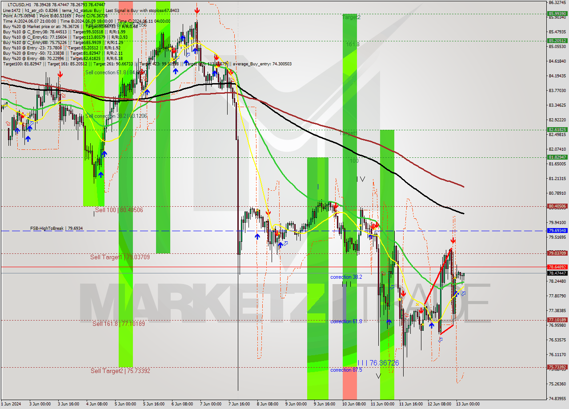This screenshot has height=409, width=569.
Task: Click the red 77.10189 price label
Action: [557, 320]
